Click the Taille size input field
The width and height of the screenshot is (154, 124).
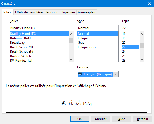(133, 28)
